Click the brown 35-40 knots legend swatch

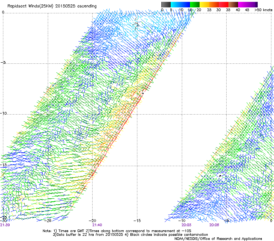(233, 4)
